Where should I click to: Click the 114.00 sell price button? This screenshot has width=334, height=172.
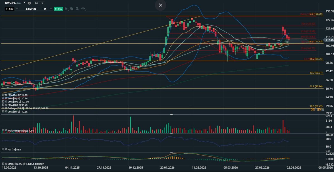point(10,9)
